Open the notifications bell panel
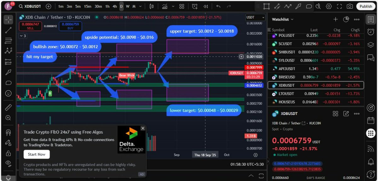Screen dimensions: 378x181 (370, 162)
